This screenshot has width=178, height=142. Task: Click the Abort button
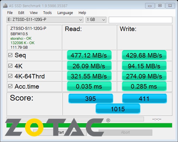click(x=125, y=132)
